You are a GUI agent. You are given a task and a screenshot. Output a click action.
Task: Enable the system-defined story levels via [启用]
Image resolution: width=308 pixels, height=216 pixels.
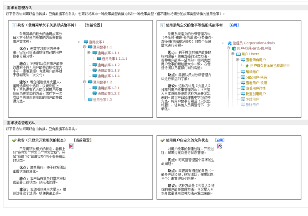click(x=234, y=25)
